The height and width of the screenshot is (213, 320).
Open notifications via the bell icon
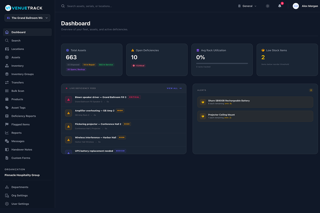click(279, 6)
